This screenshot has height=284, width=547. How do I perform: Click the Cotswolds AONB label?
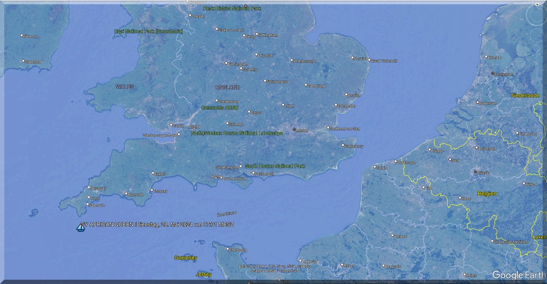[220, 108]
